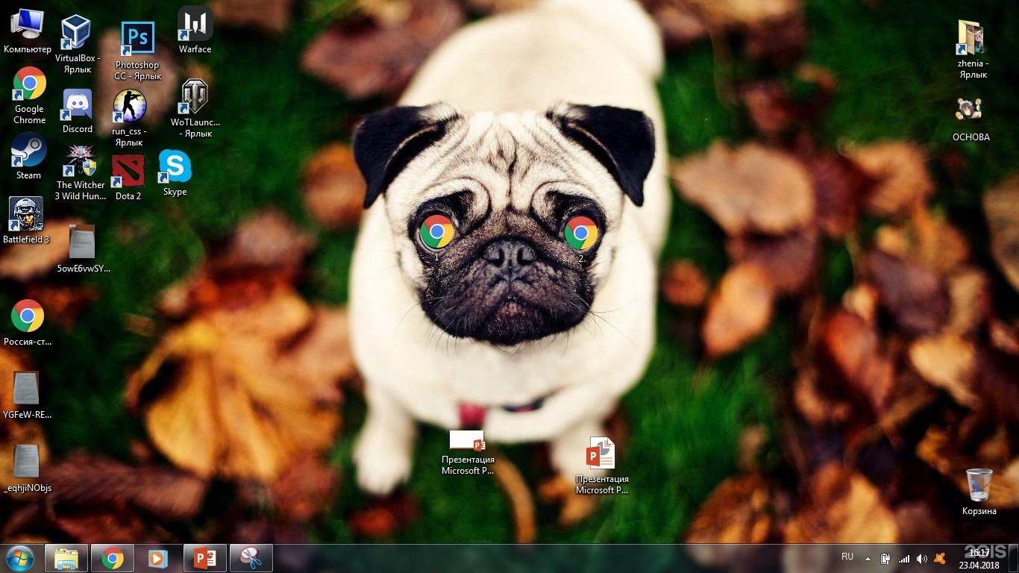Click the Show desktop strip
The height and width of the screenshot is (573, 1019).
1013,558
